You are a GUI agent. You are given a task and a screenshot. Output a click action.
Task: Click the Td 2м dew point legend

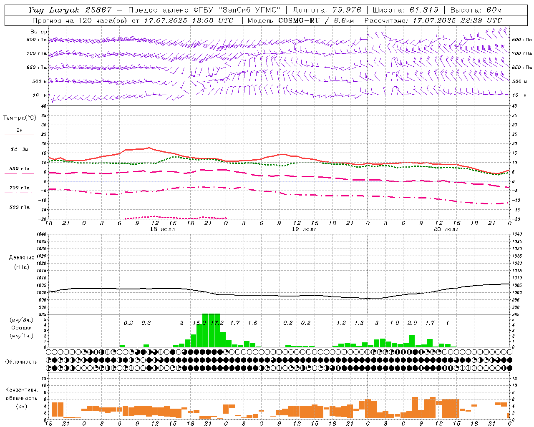[x=20, y=149]
